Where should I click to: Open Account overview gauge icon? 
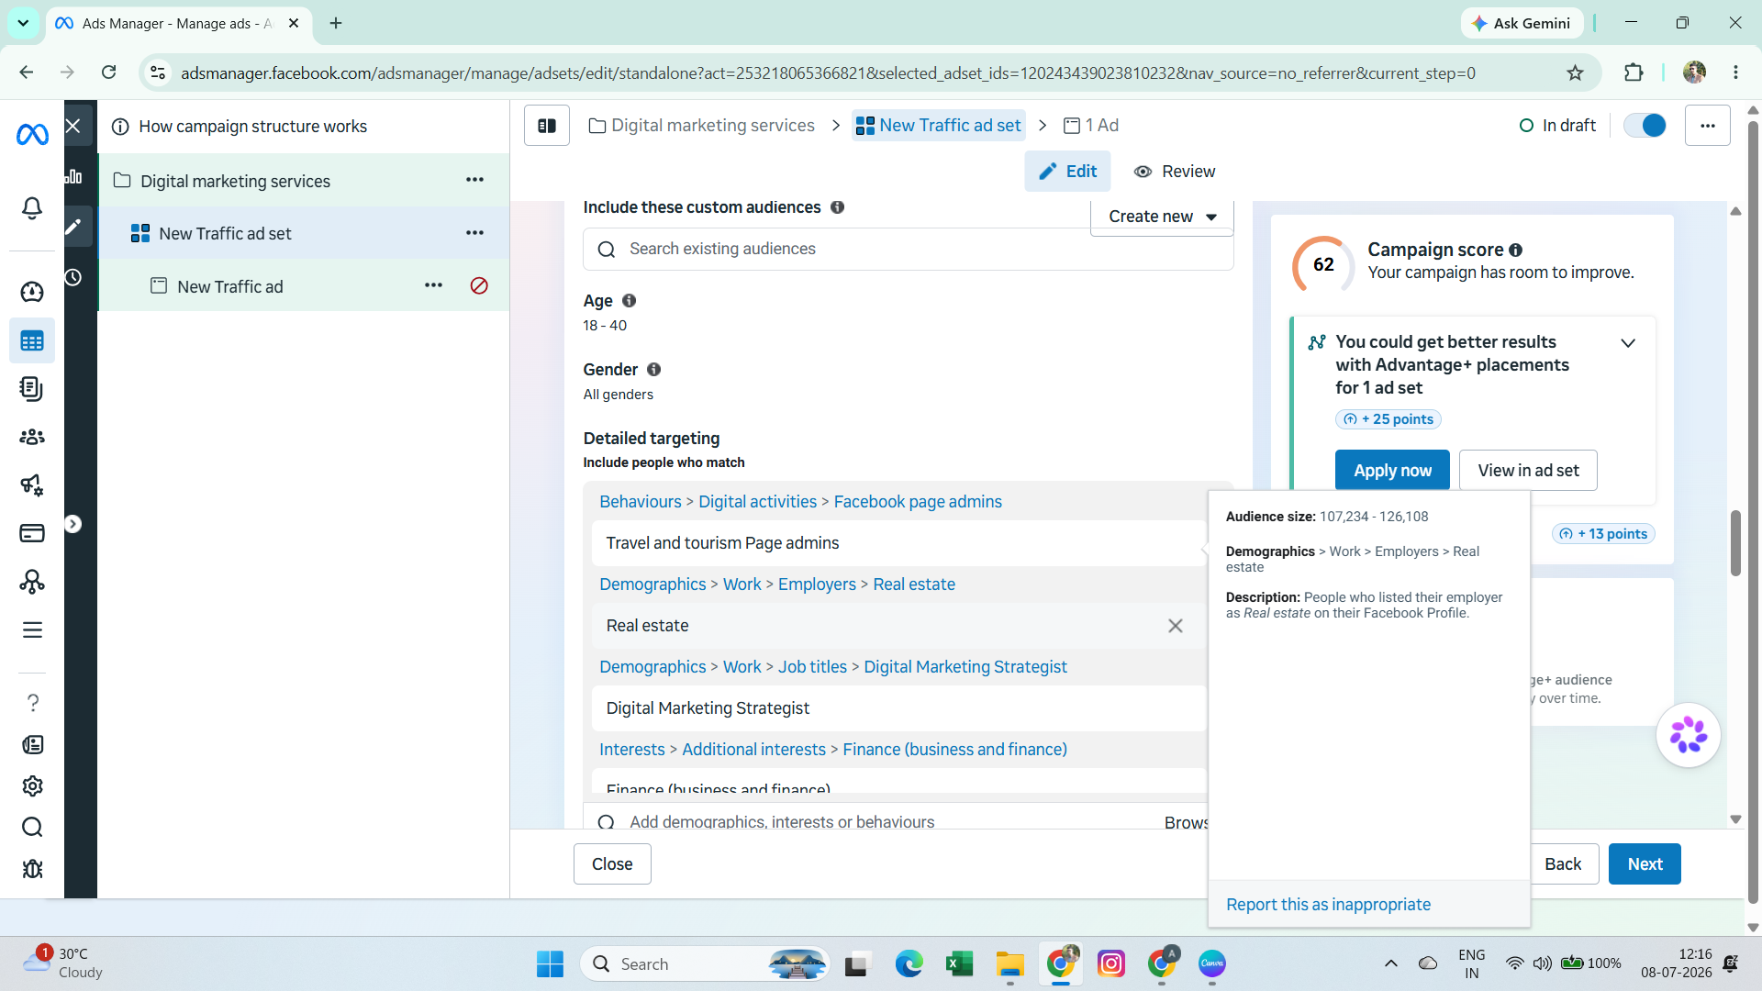[x=32, y=292]
